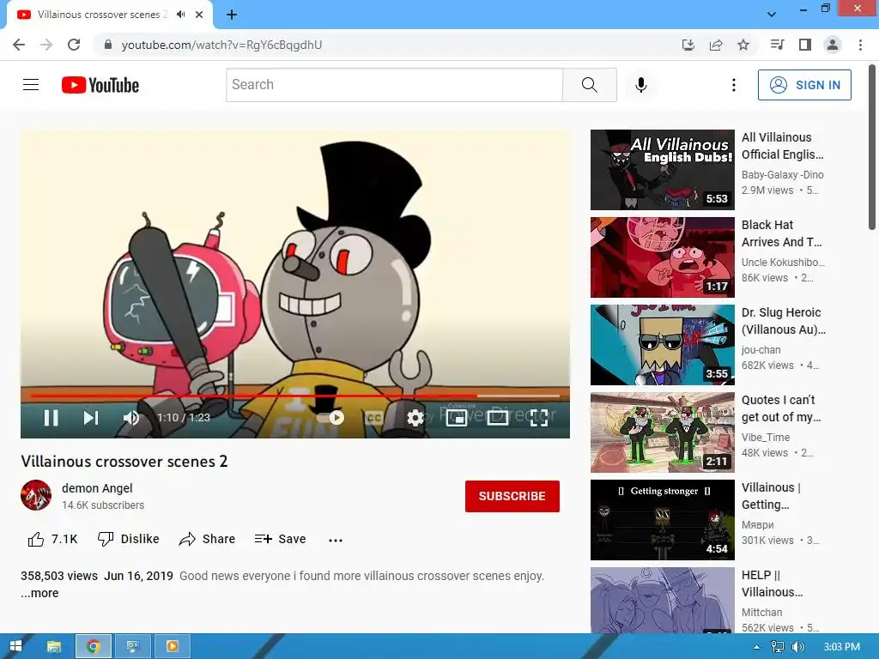This screenshot has width=879, height=659.
Task: Click the address bar URL
Action: coord(222,45)
